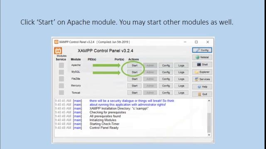This screenshot has height=149, width=266.
Task: Open Config for the FileZilla module
Action: click(x=166, y=79)
